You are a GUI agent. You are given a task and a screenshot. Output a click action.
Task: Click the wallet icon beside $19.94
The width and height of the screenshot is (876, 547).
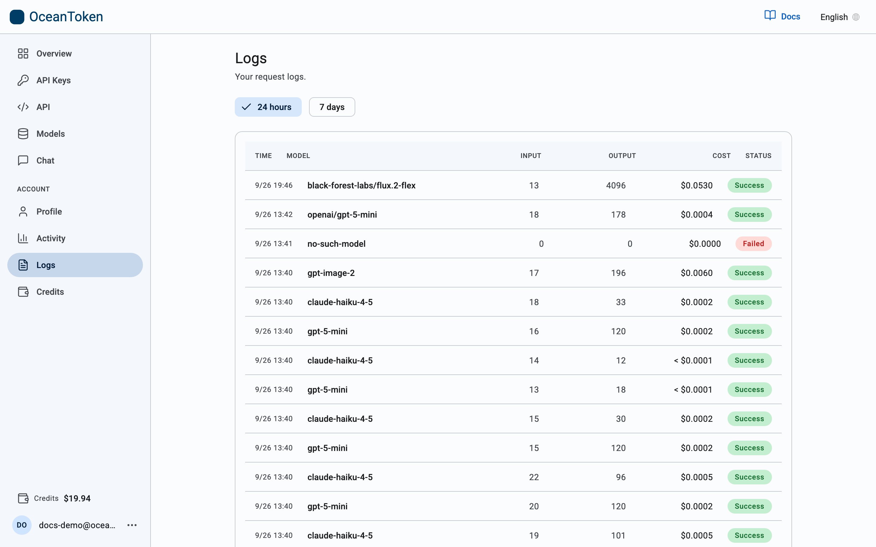[23, 498]
